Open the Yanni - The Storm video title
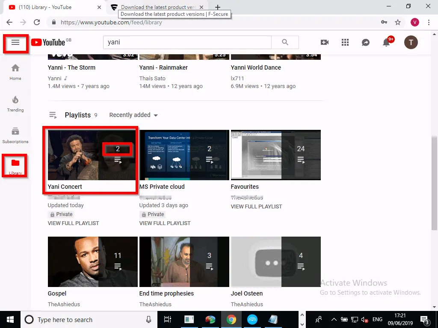This screenshot has height=328, width=438. click(71, 67)
